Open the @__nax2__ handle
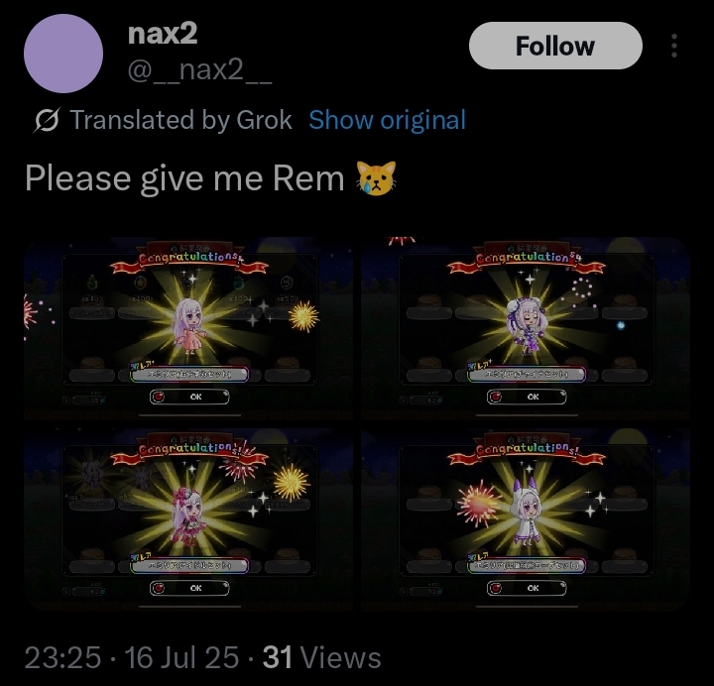Viewport: 714px width, 686px height. (x=200, y=69)
